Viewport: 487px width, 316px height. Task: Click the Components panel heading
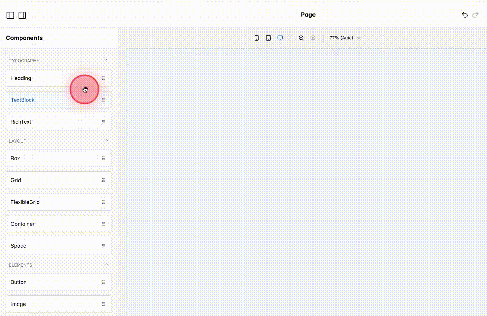(x=24, y=38)
